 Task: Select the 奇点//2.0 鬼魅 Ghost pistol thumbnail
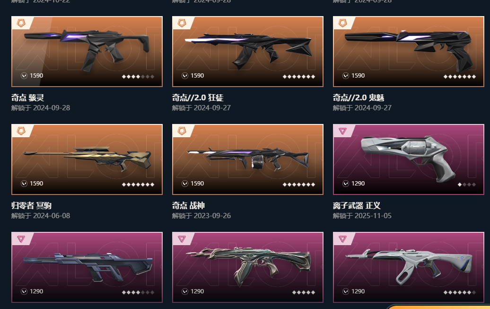click(x=409, y=51)
